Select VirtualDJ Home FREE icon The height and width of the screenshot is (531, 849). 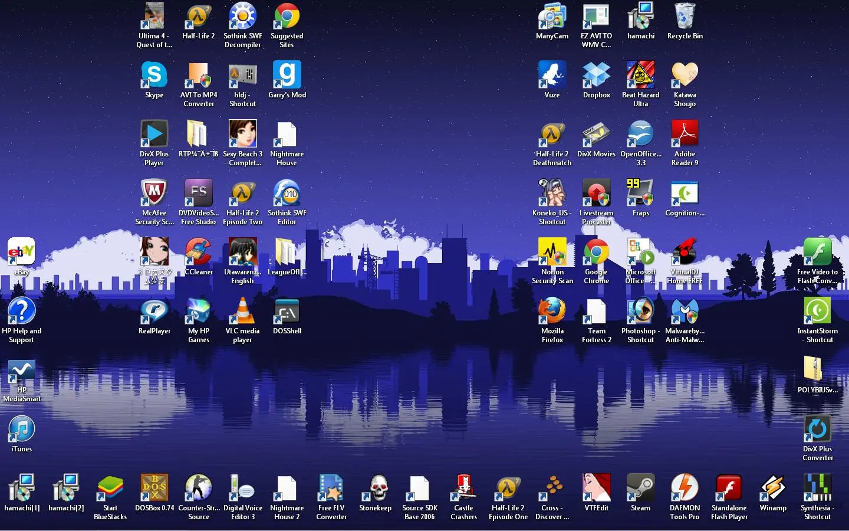[685, 252]
